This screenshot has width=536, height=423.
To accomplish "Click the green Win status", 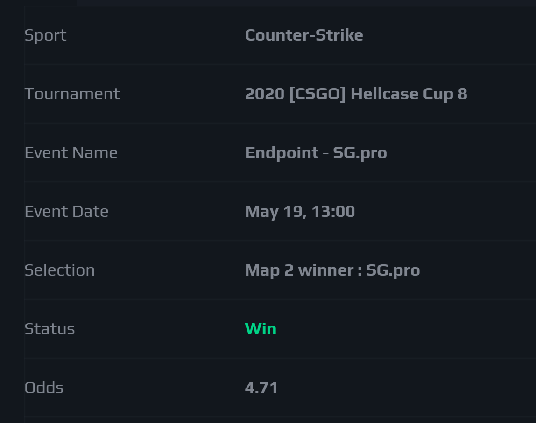I will coord(261,329).
